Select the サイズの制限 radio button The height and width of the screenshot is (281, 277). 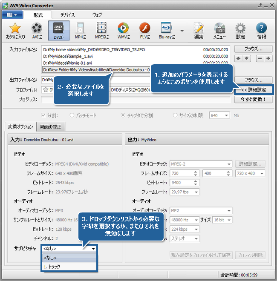175,115
